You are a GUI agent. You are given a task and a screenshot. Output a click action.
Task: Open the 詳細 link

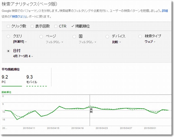[165, 11]
